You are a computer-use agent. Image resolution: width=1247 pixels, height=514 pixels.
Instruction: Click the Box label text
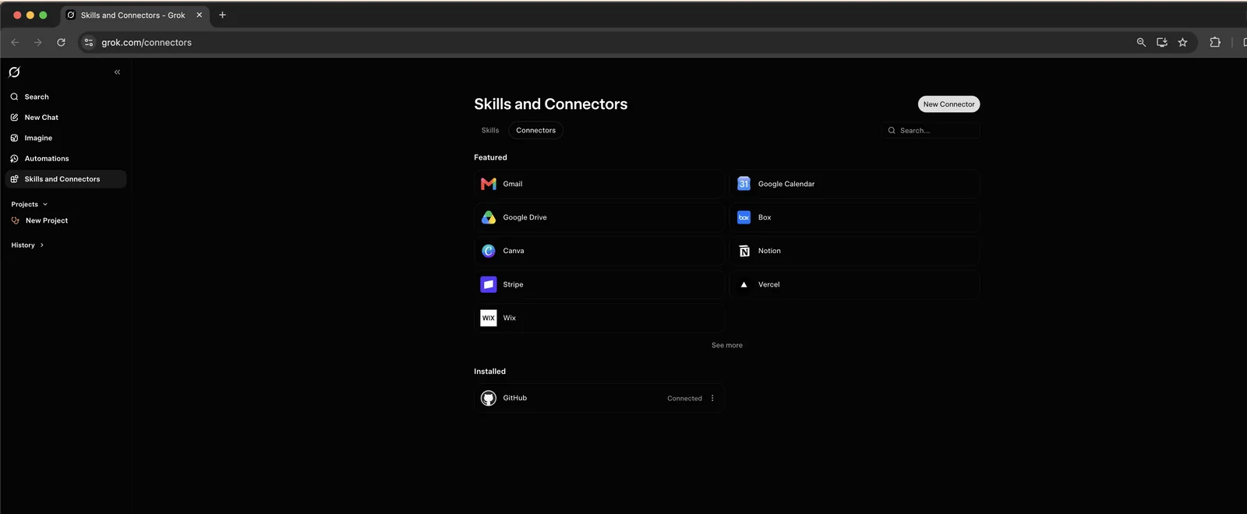click(765, 217)
